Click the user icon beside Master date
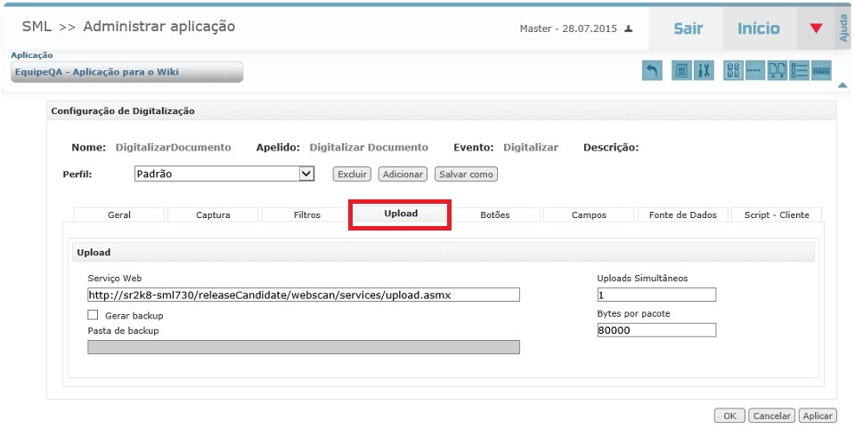Screen dimensions: 855x437 pos(628,29)
